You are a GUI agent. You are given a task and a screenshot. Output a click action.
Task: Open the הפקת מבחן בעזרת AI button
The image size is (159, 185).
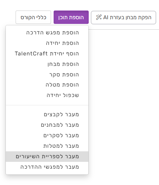tap(124, 17)
